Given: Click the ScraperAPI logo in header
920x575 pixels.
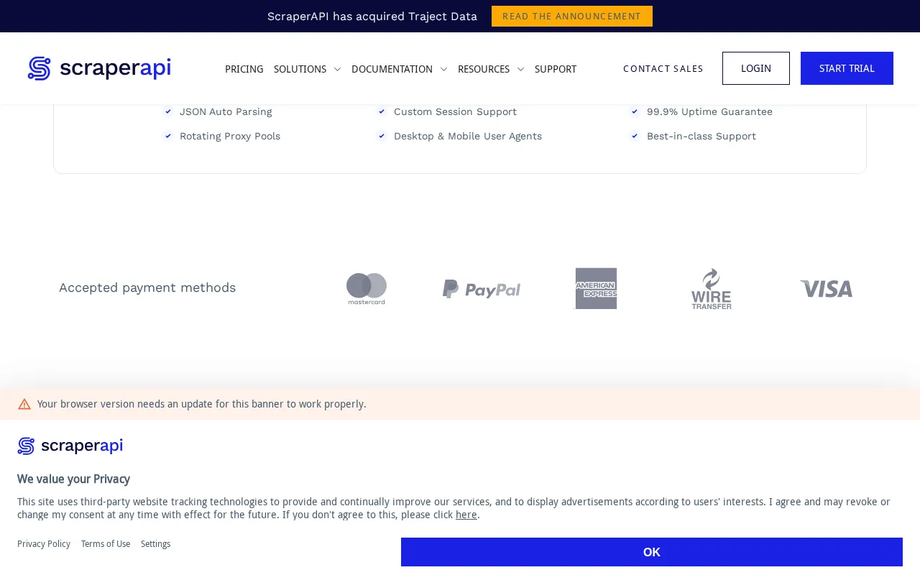Looking at the screenshot, I should click(x=99, y=68).
